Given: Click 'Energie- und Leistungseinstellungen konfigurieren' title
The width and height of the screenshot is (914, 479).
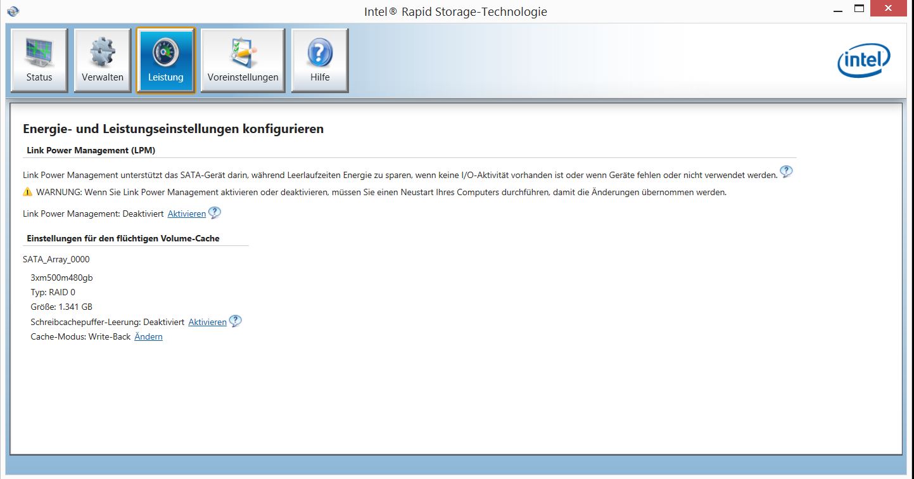Looking at the screenshot, I should (x=174, y=129).
